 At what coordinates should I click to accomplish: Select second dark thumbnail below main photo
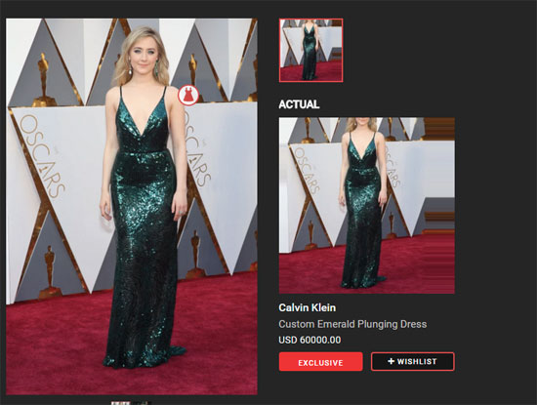(142, 403)
